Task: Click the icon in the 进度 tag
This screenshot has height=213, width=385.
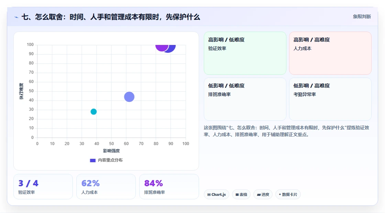Action: point(259,195)
